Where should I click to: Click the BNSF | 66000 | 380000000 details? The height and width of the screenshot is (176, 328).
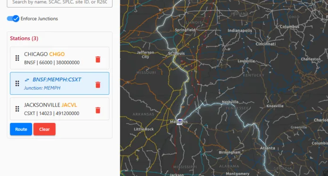tap(52, 62)
